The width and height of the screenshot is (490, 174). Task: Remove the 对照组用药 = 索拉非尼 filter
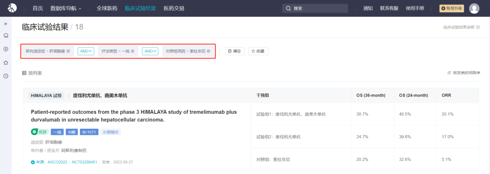pyautogui.click(x=208, y=51)
